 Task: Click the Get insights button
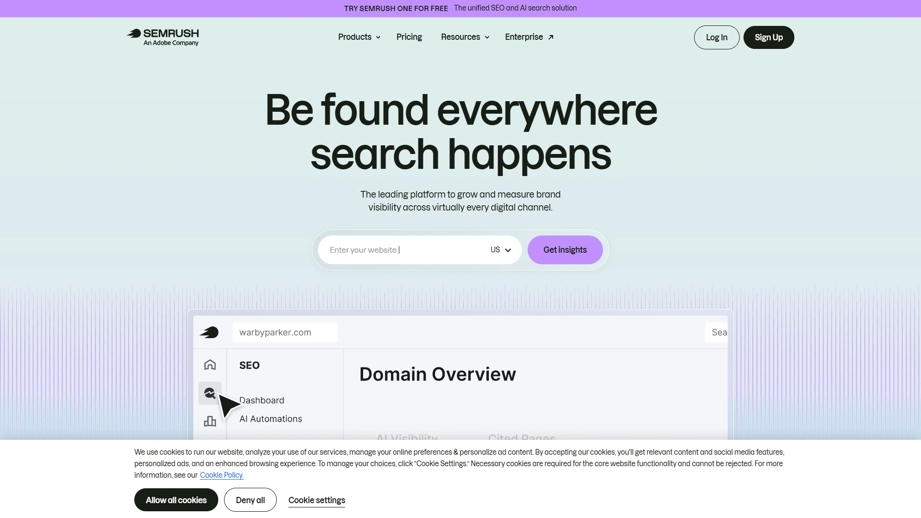point(565,250)
